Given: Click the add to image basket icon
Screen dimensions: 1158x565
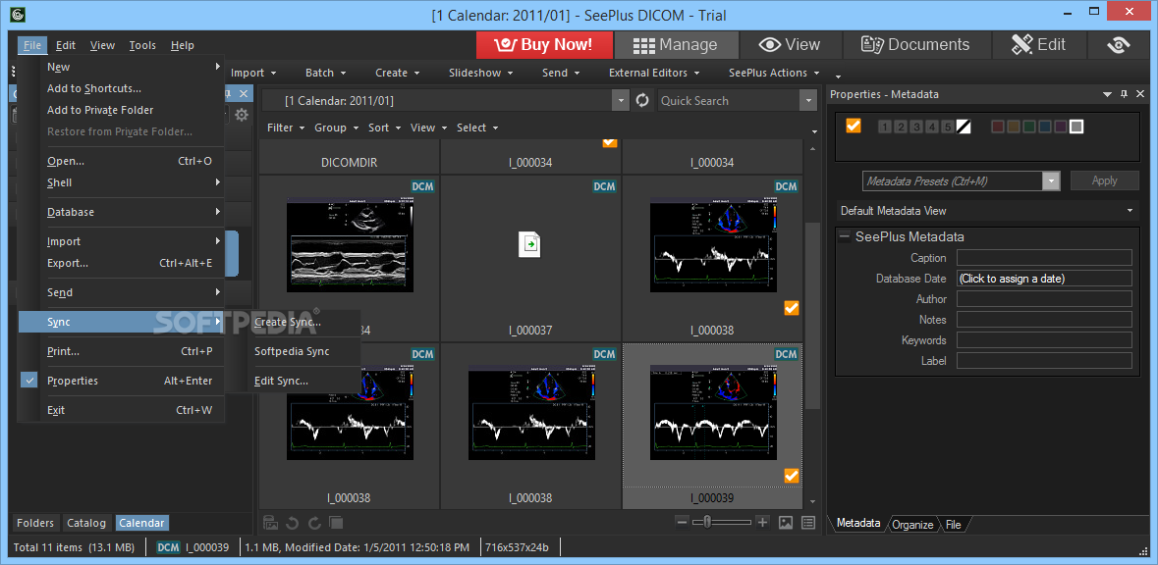Looking at the screenshot, I should click(271, 523).
